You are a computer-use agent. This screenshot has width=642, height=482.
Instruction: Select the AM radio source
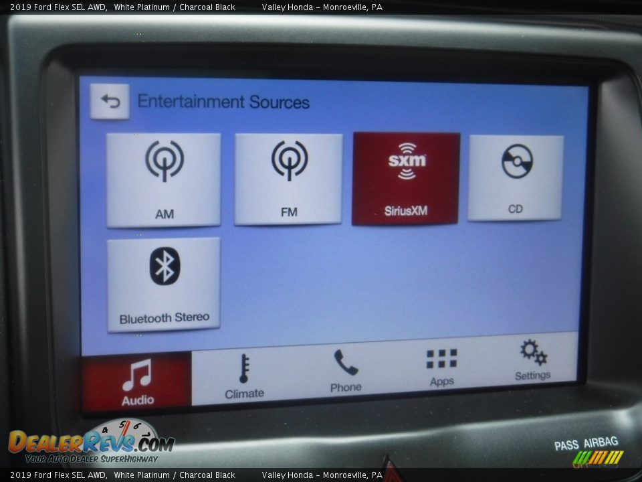(164, 179)
